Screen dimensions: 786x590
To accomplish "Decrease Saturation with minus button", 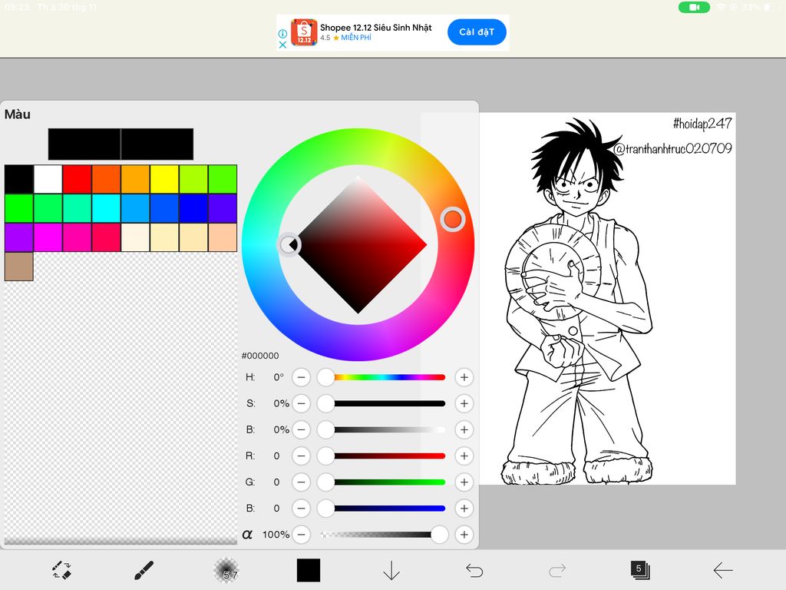I will [x=301, y=403].
